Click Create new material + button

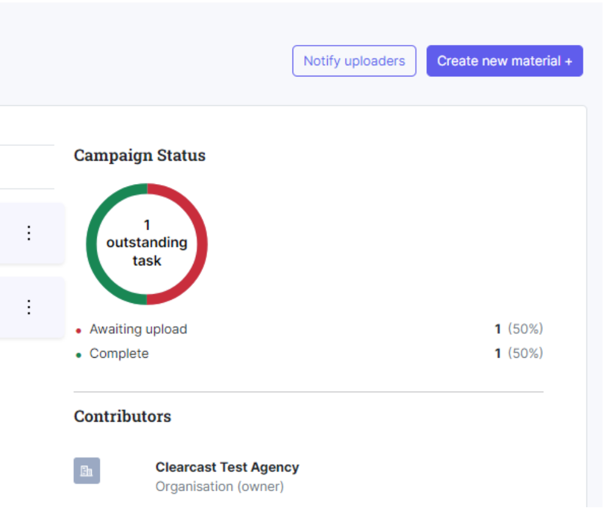pyautogui.click(x=505, y=61)
